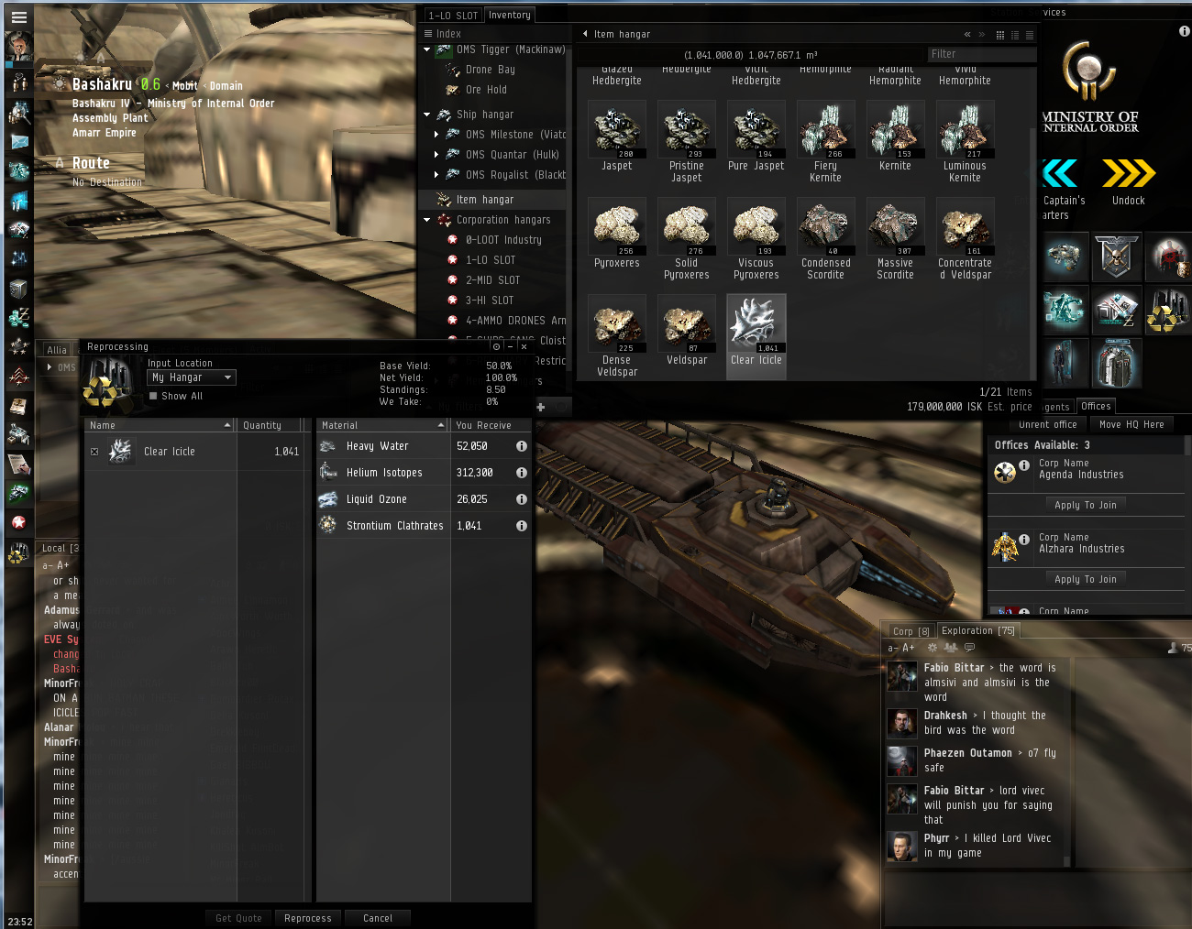Select the Clear Icicle item in hangar
Image resolution: width=1192 pixels, height=929 pixels.
coord(756,335)
